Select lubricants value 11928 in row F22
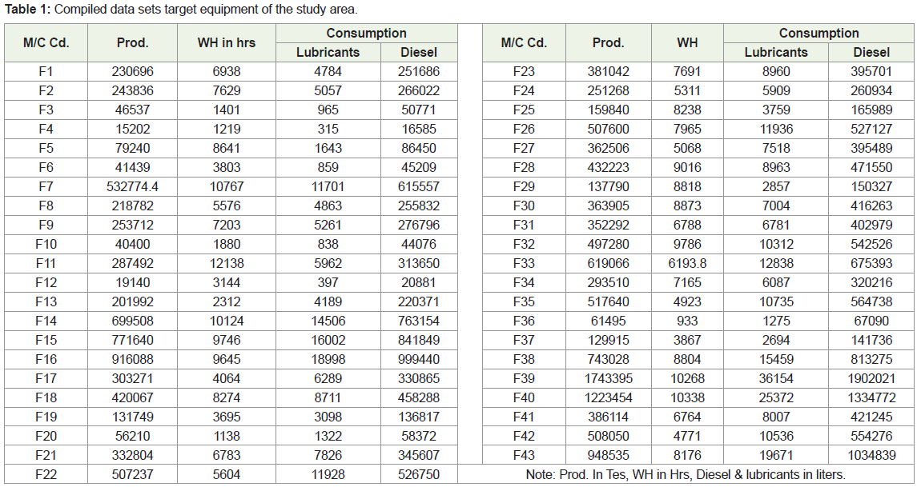 [x=328, y=474]
